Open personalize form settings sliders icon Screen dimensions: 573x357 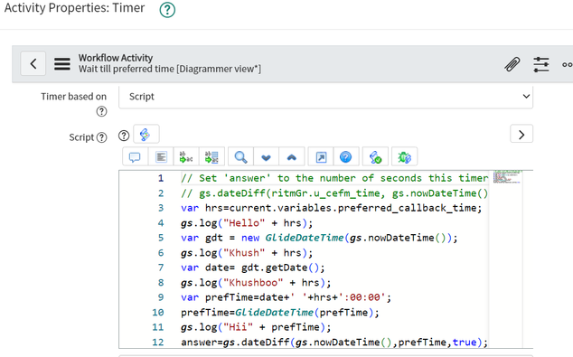point(540,64)
